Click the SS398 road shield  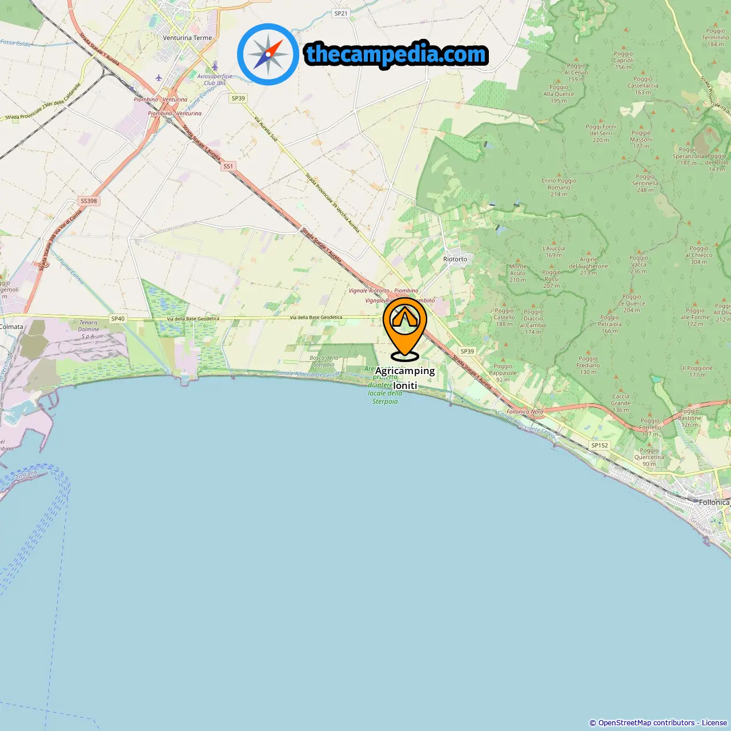pos(89,201)
